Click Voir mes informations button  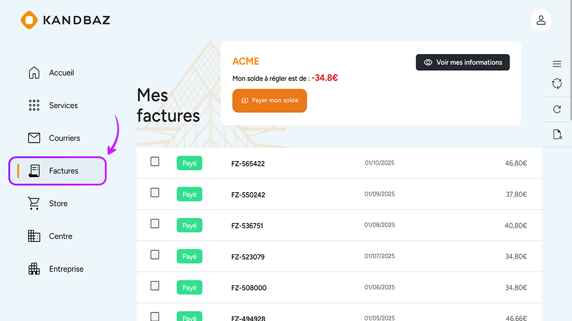pos(462,62)
